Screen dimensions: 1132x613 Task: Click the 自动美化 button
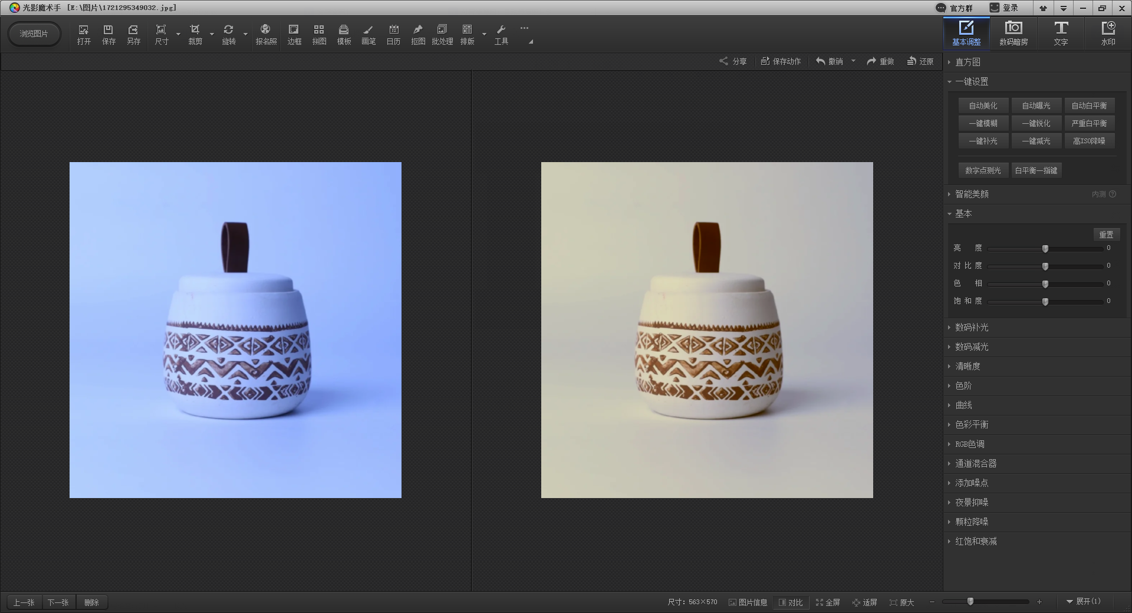point(983,106)
